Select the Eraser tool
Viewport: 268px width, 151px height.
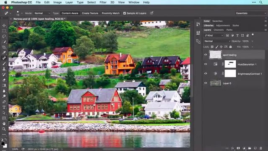pos(4,80)
